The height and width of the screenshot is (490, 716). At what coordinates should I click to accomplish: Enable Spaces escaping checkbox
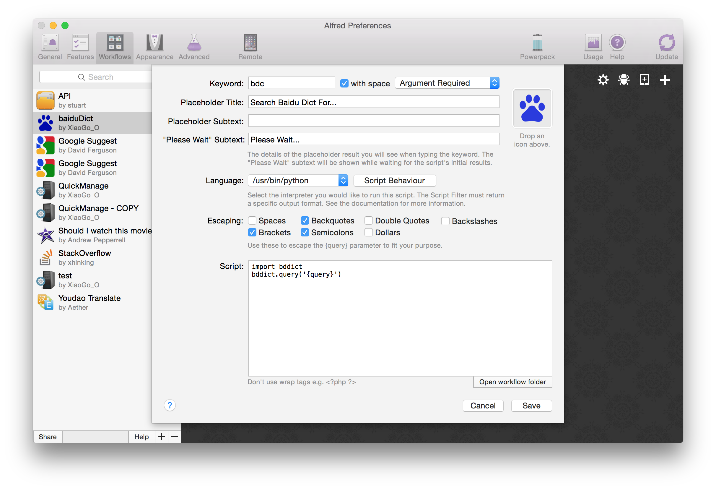(252, 221)
